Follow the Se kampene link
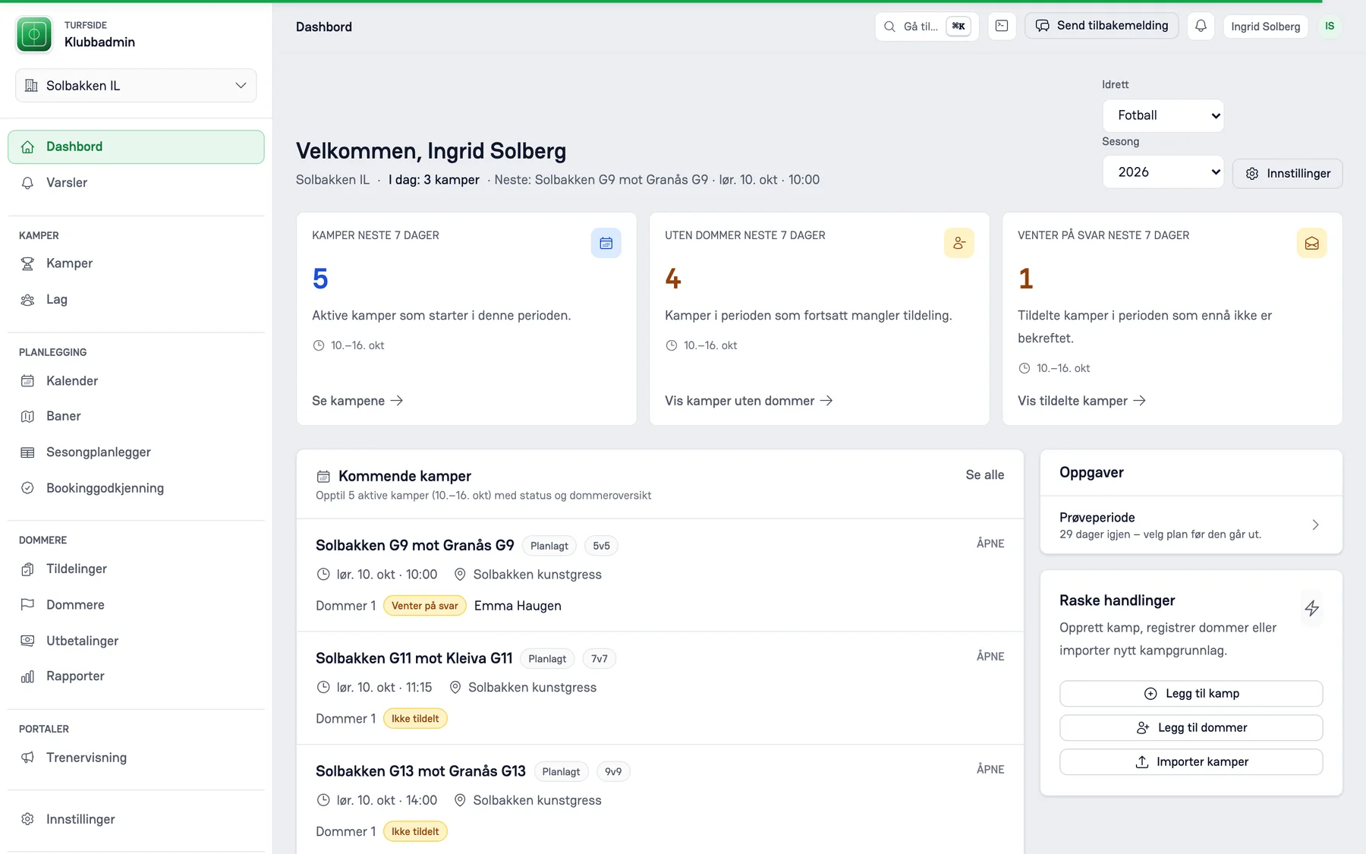The width and height of the screenshot is (1366, 854). [357, 401]
